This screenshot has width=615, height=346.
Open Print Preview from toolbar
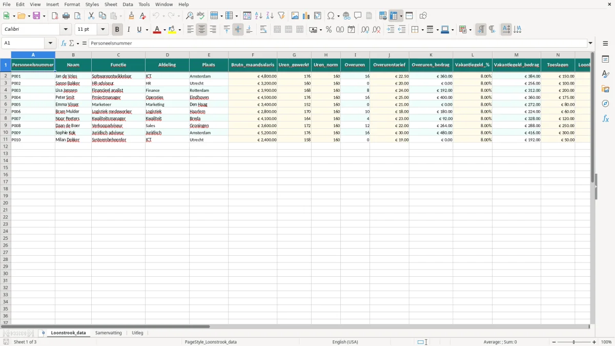pos(77,16)
